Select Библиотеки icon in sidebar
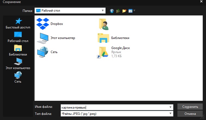 [x=18, y=48]
